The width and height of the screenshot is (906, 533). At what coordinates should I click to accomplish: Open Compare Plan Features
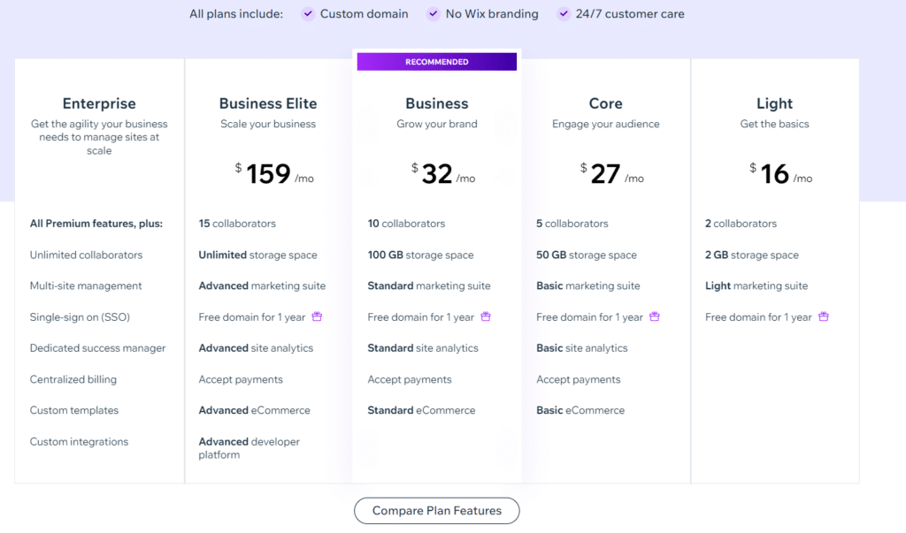click(x=437, y=511)
